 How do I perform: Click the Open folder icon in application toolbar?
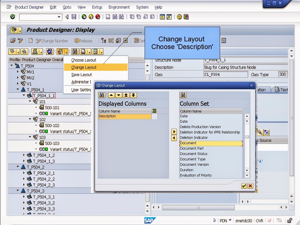13,41
